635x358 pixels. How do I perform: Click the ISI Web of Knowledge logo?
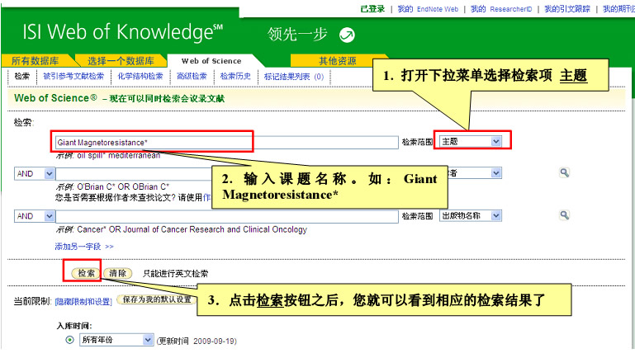[123, 32]
